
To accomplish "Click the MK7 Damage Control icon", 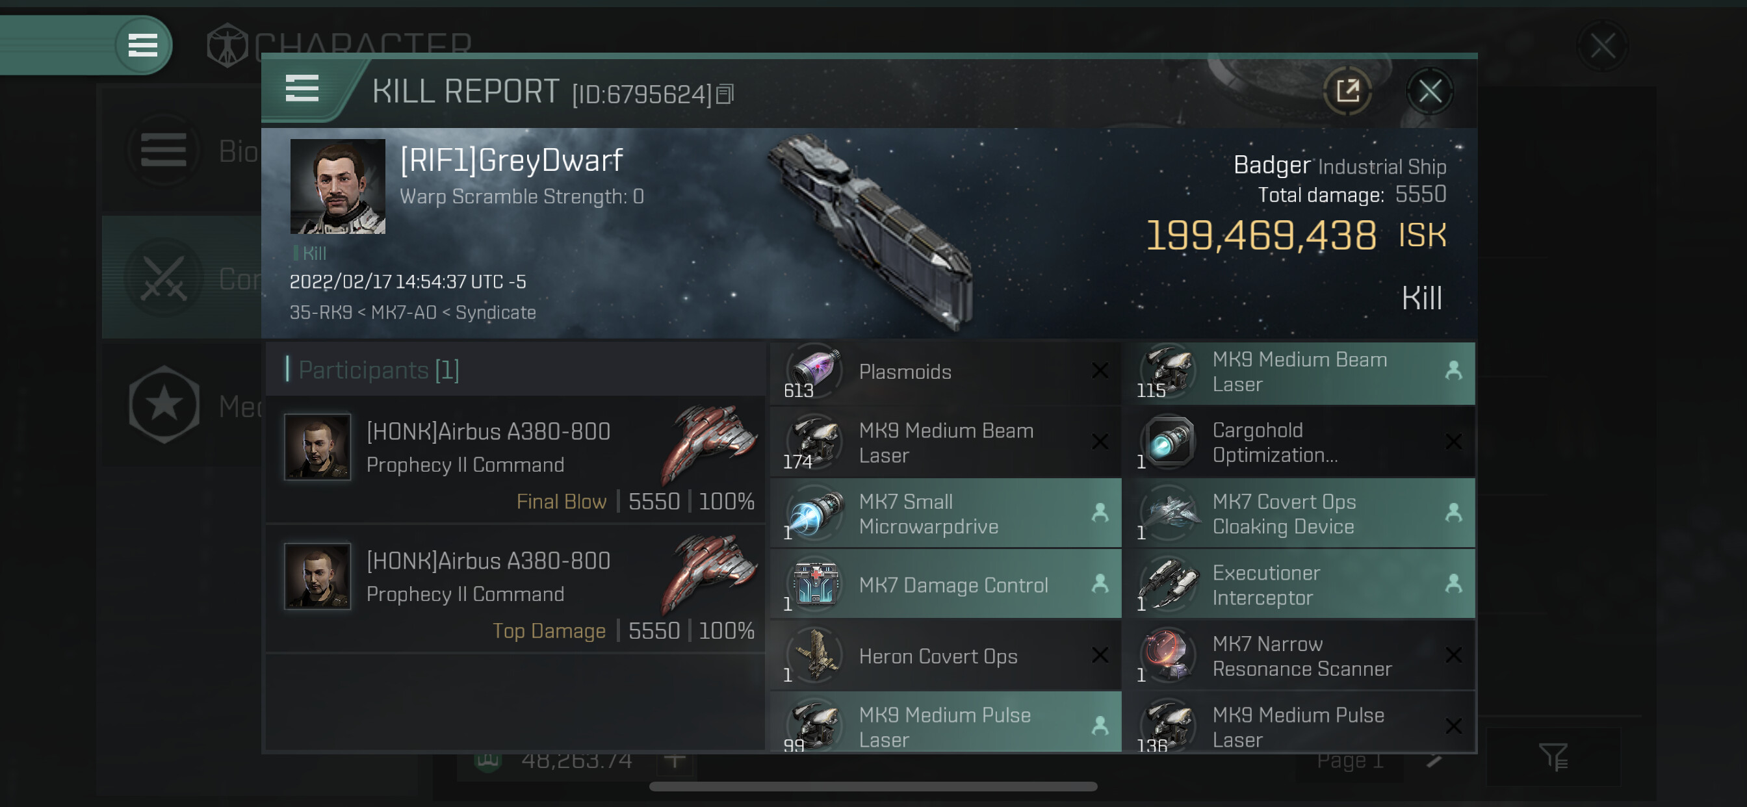I will coord(814,585).
